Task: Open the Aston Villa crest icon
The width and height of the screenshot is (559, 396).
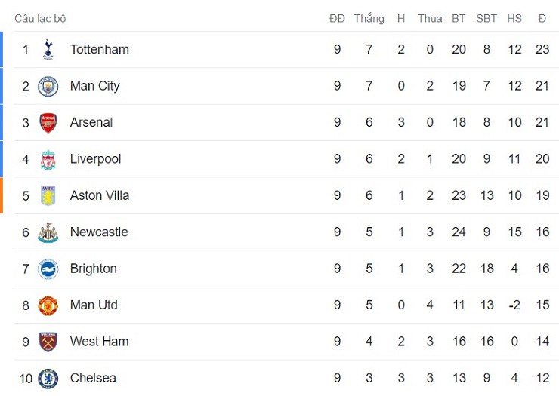Action: [48, 196]
